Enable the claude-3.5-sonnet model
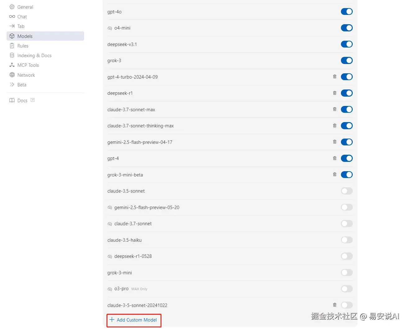 tap(347, 191)
